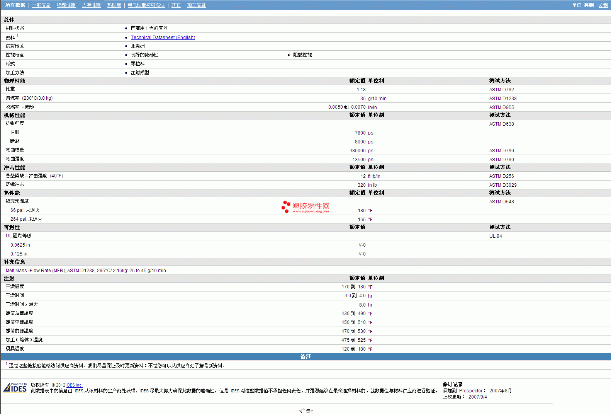The height and width of the screenshot is (414, 611).
Task: Click the IDES Inc. copyright link
Action: (x=75, y=385)
